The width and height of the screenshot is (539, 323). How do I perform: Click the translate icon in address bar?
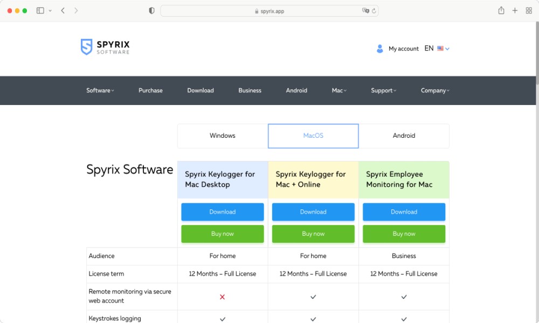pos(365,11)
